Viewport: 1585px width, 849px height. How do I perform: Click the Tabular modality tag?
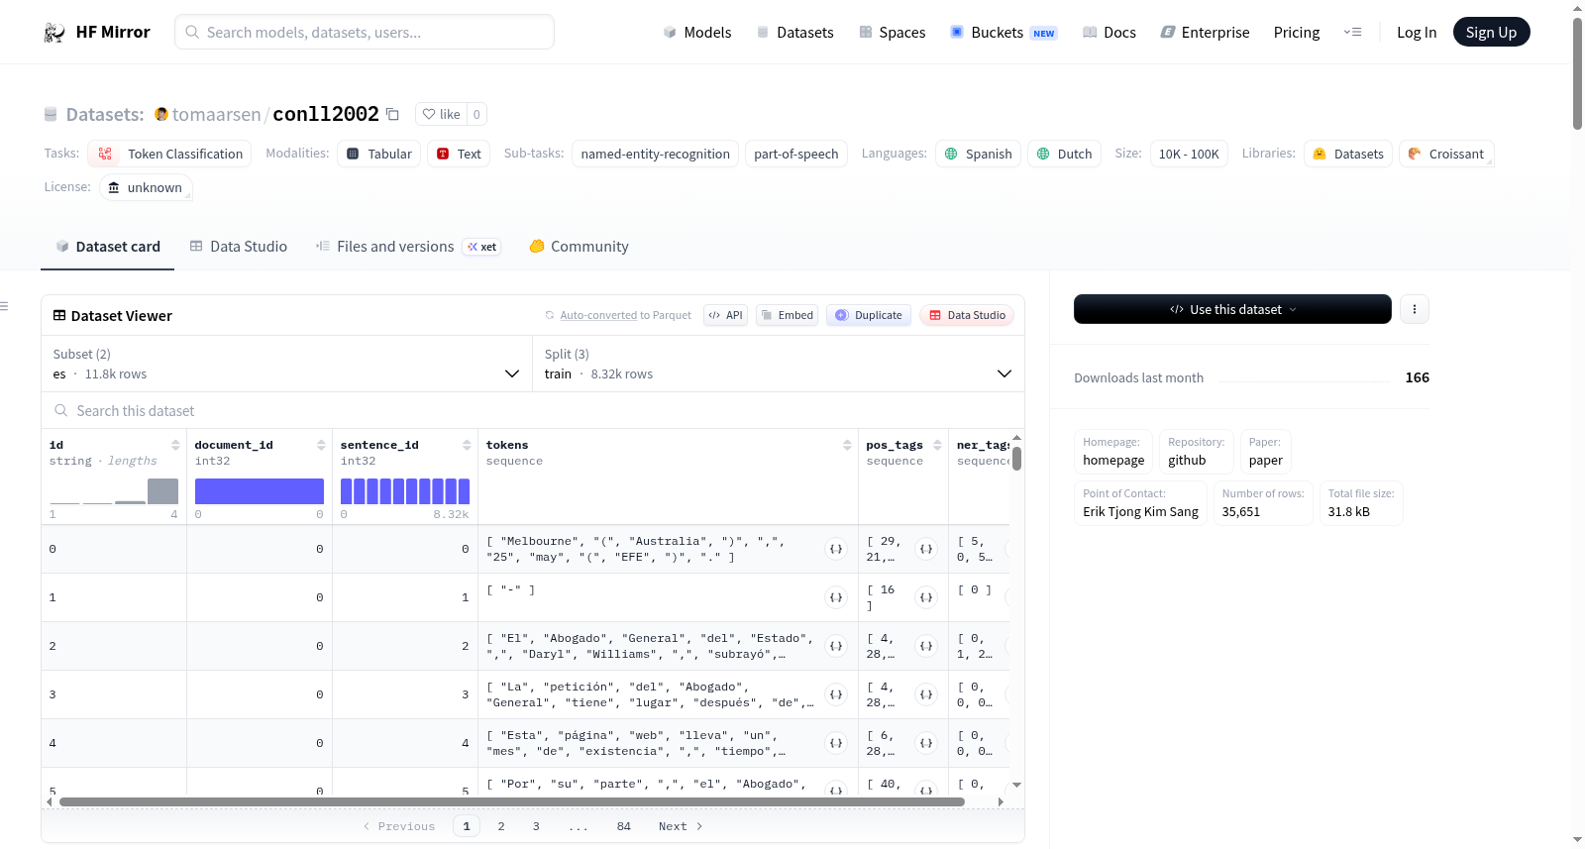(379, 154)
